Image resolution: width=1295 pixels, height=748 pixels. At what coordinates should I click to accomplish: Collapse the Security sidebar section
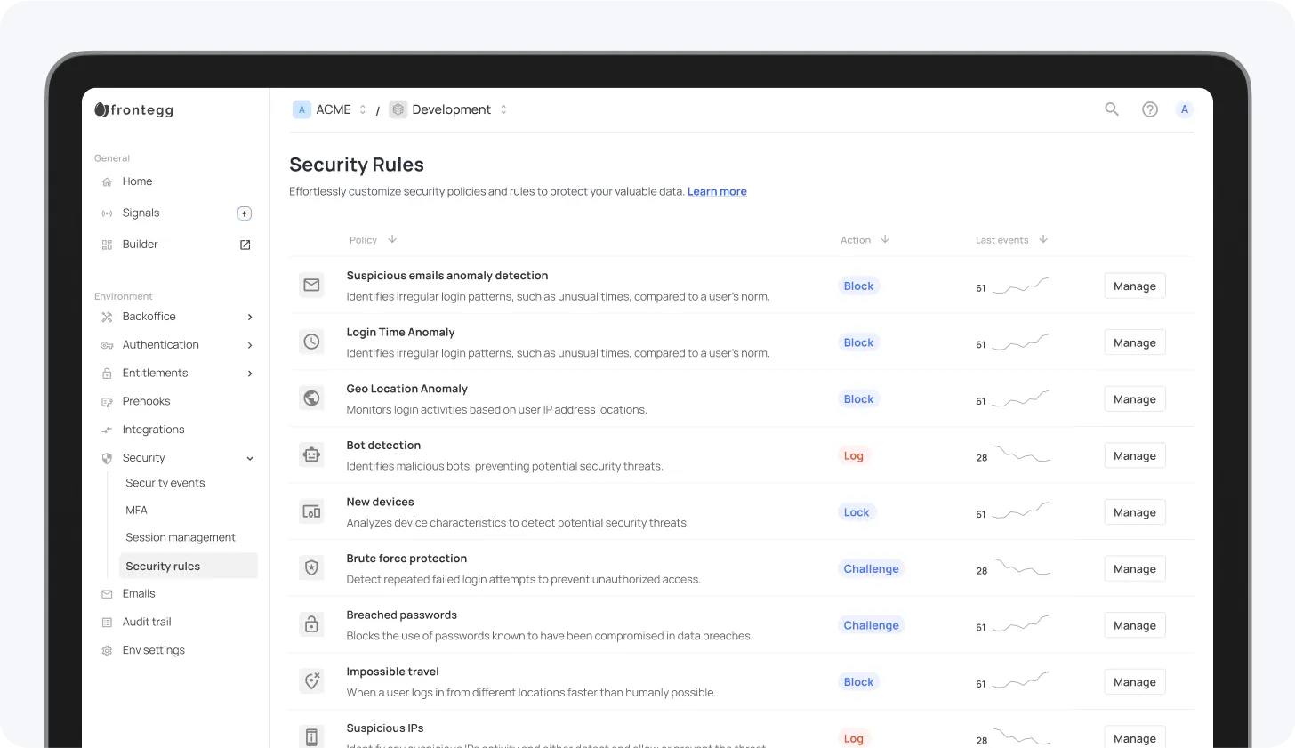point(250,459)
